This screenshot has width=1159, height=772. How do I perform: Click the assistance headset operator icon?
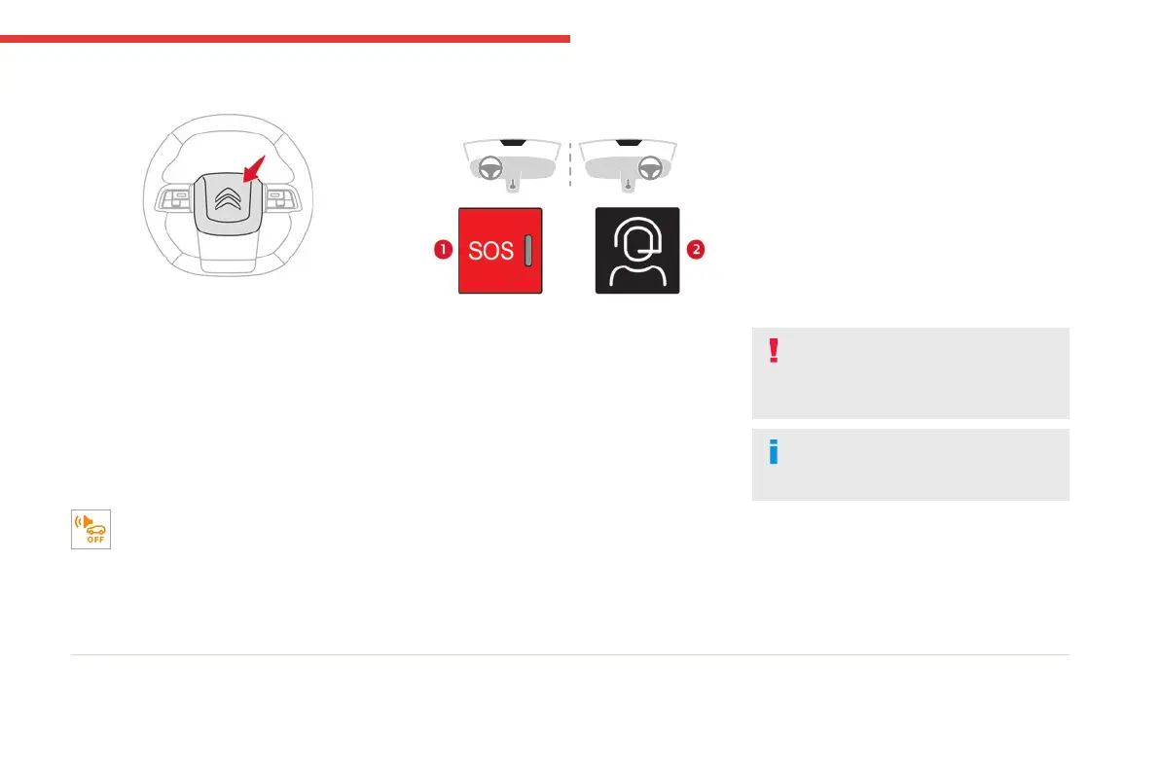point(637,251)
